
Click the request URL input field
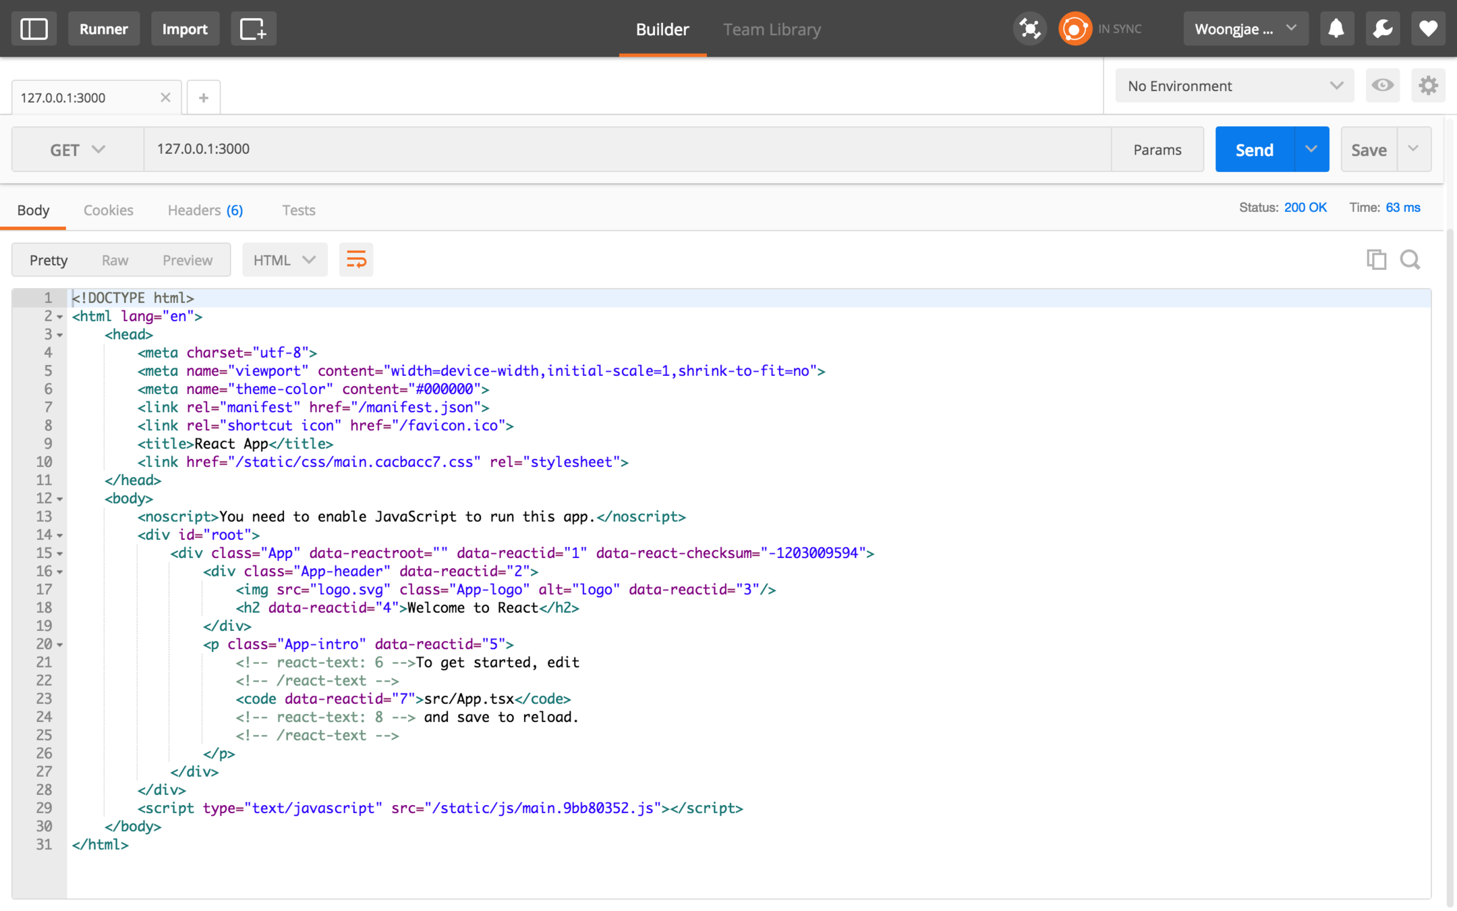[627, 149]
